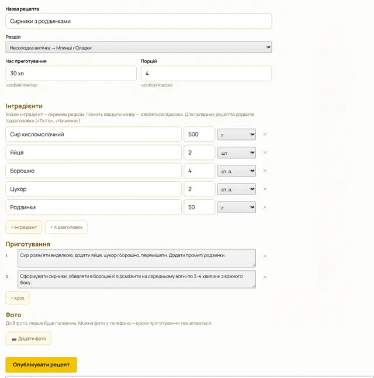
Task: Add a new step with + крок
Action: 18,298
